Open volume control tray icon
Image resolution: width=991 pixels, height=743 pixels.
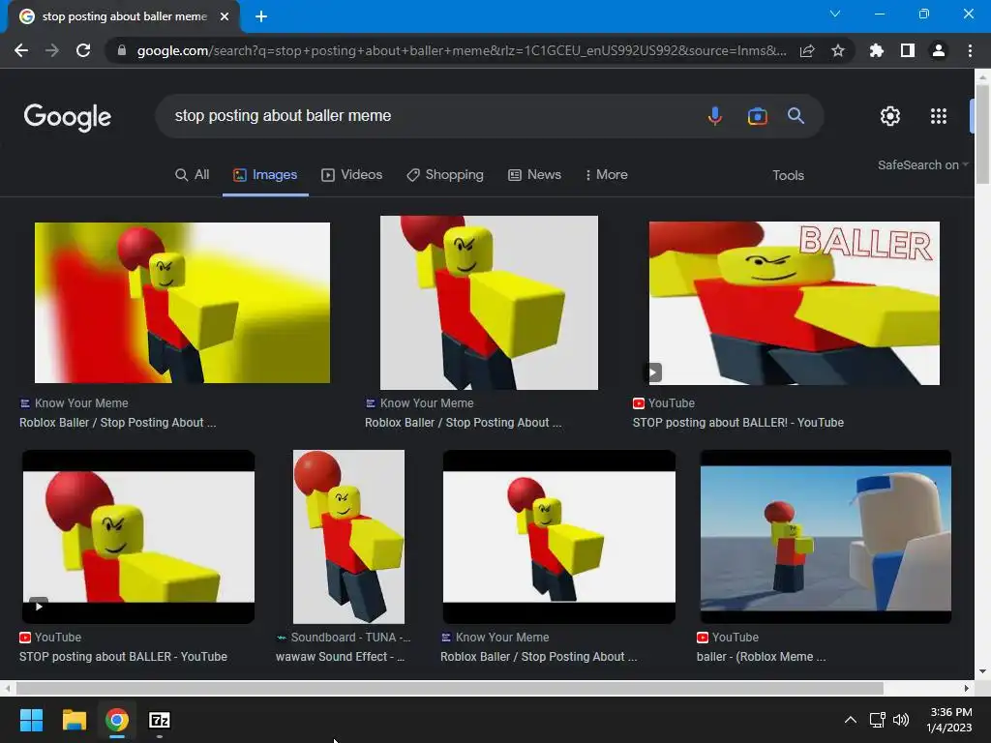(x=901, y=720)
